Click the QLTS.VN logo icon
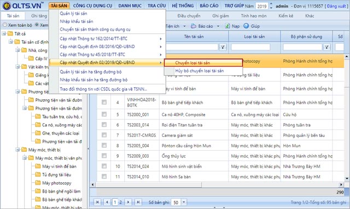The image size is (350, 209). 7,6
